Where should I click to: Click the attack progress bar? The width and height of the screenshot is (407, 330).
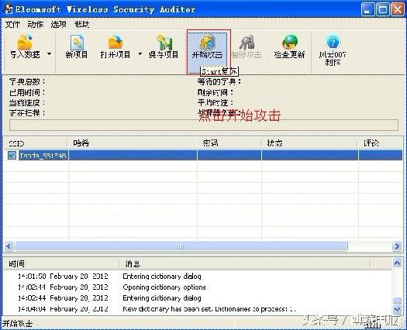tap(204, 125)
